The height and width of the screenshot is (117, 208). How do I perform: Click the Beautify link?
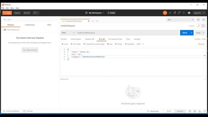click(x=201, y=44)
